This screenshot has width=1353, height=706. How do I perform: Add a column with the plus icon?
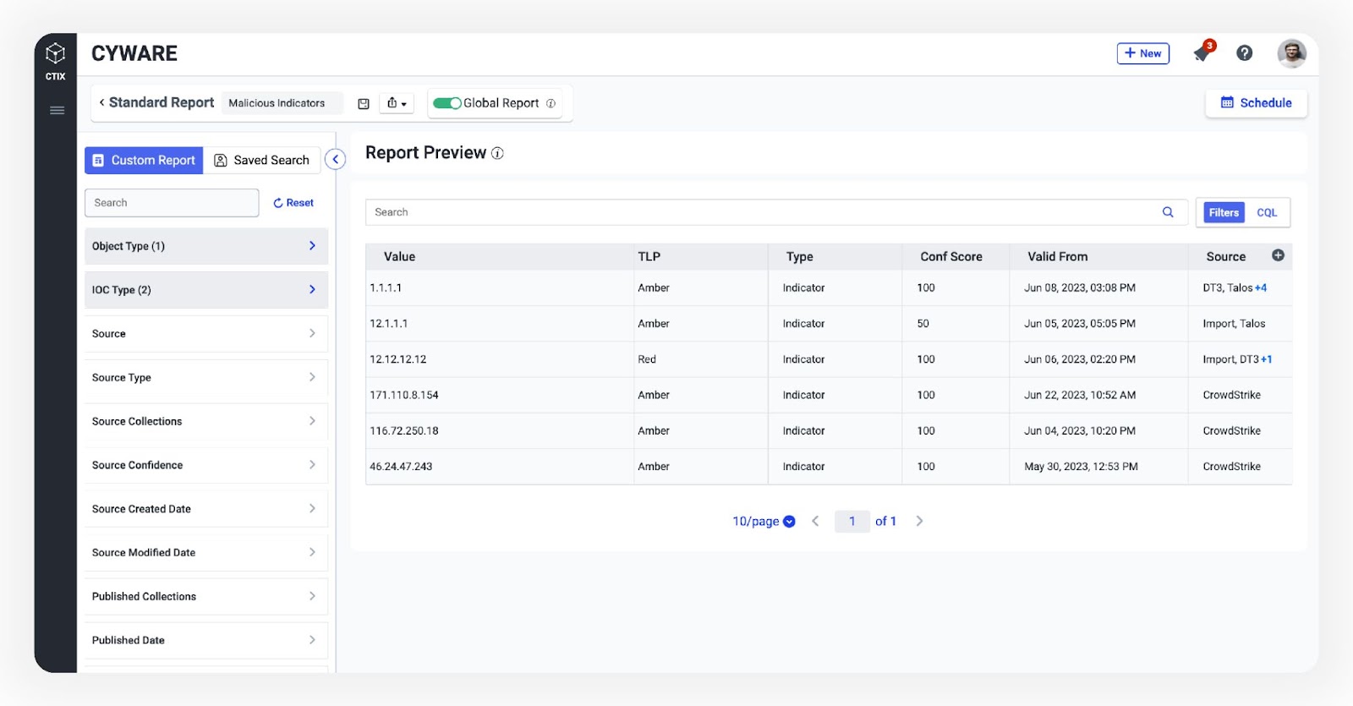1278,255
